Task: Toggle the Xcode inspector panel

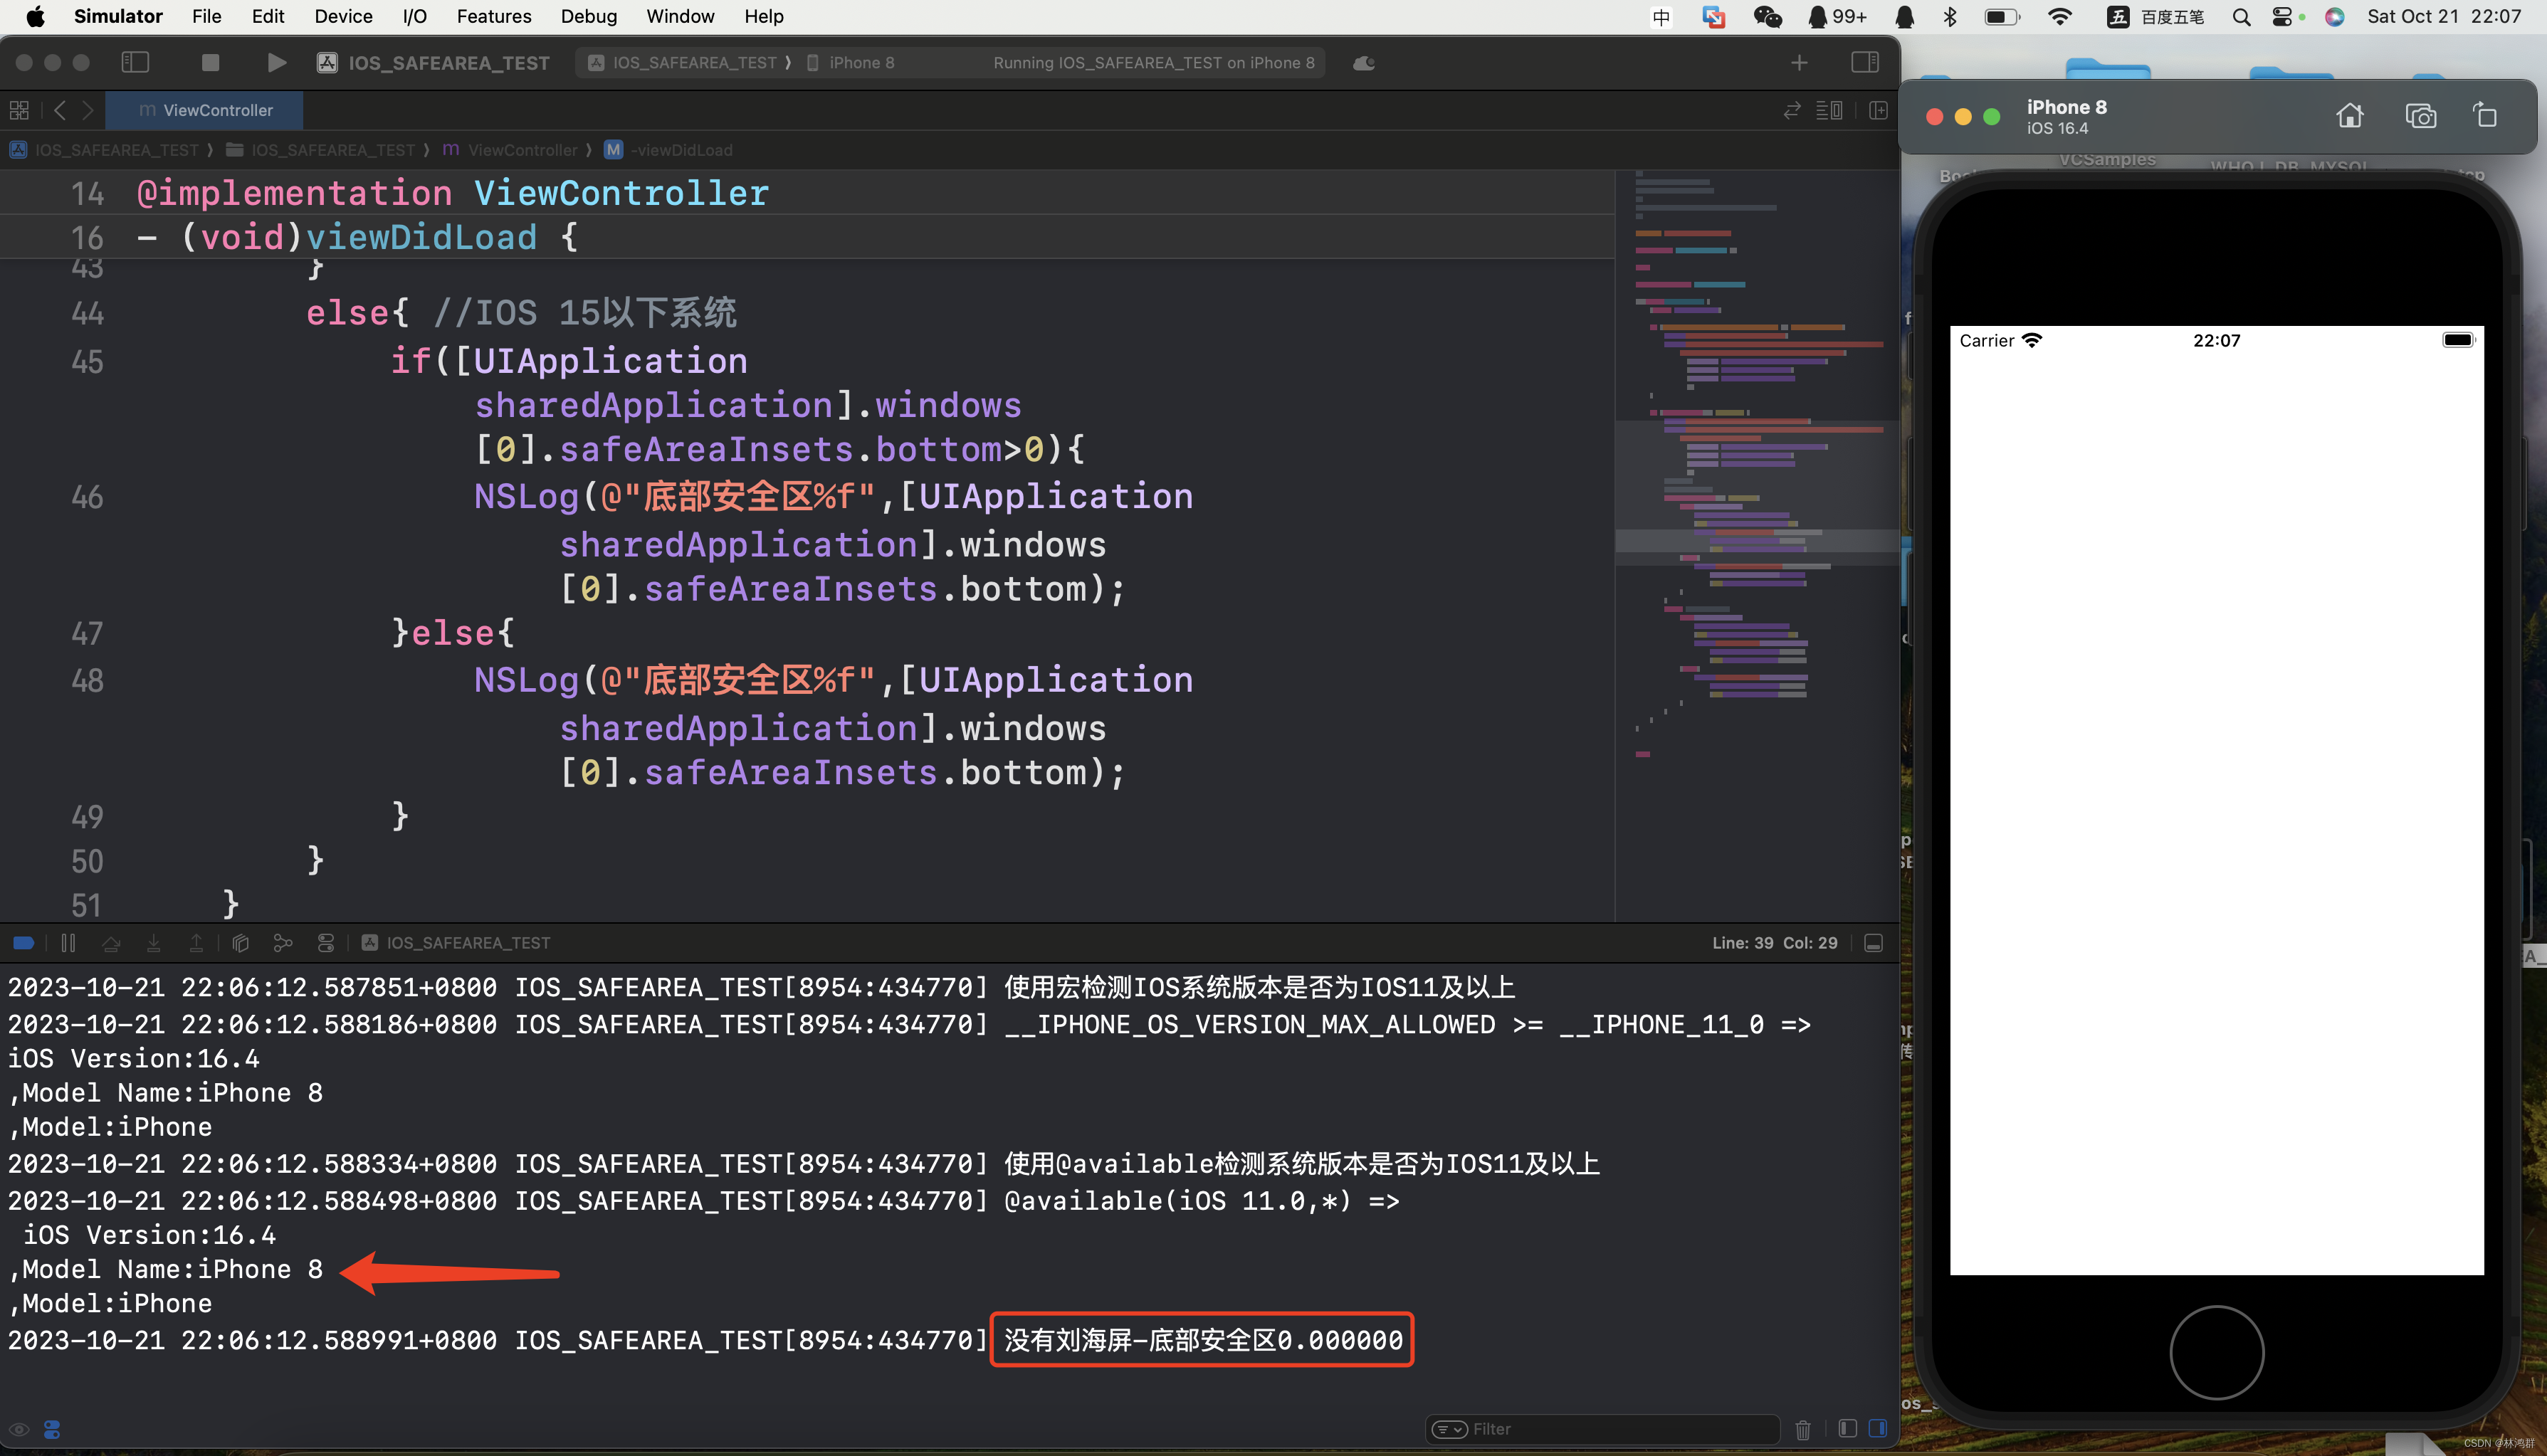Action: (x=1864, y=62)
